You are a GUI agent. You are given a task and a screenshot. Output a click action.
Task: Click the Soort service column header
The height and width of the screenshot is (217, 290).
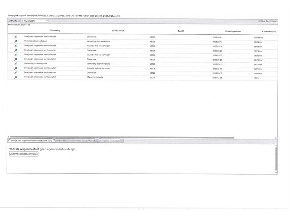click(119, 31)
